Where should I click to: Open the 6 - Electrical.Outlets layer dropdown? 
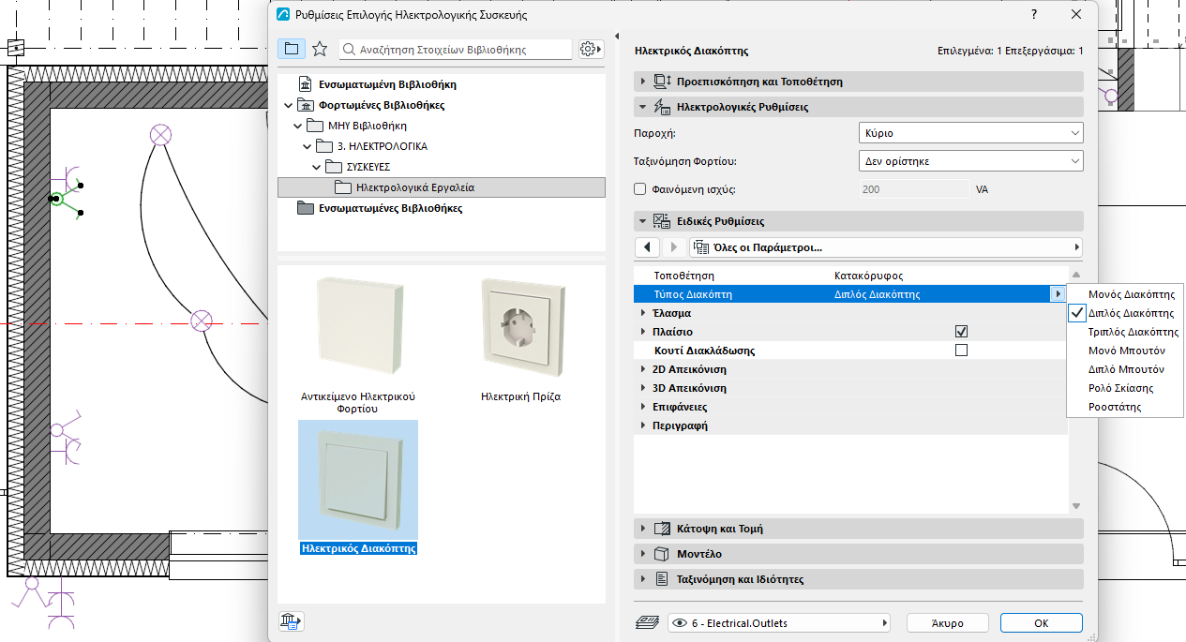click(778, 622)
